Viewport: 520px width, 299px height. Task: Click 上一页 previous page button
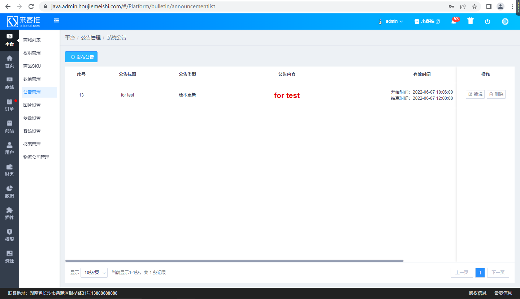pos(462,273)
